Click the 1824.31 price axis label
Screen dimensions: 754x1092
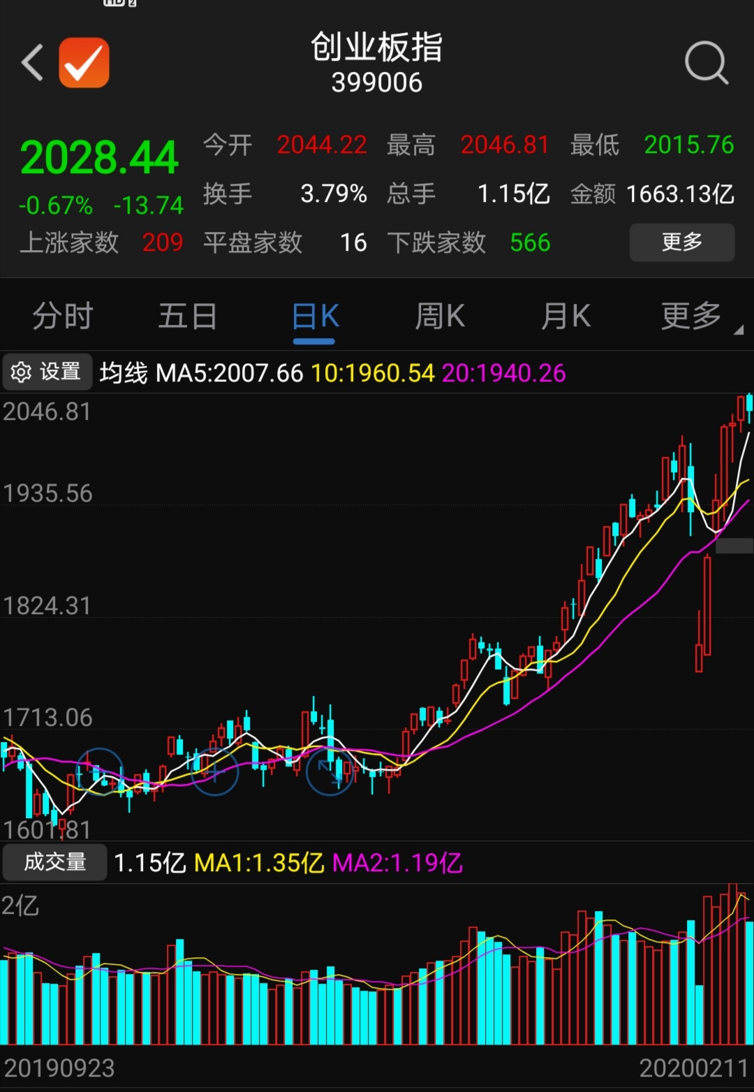[x=47, y=606]
